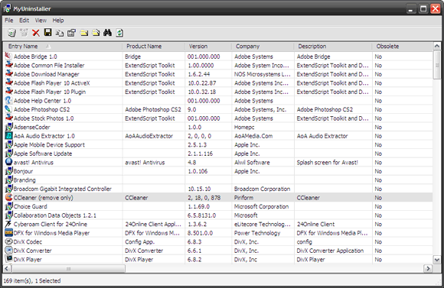The height and width of the screenshot is (288, 444).
Task: Refresh the list using the green arrows icon
Action: pyautogui.click(x=119, y=33)
